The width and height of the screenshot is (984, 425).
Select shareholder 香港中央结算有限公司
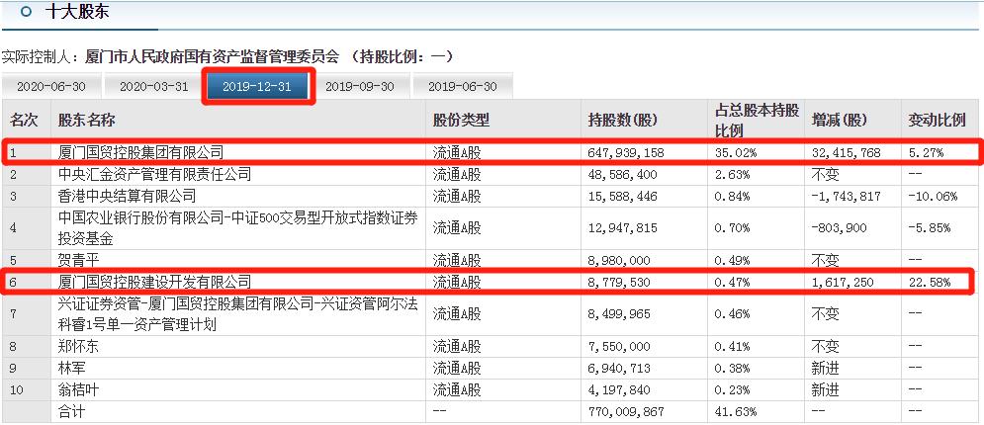(127, 197)
